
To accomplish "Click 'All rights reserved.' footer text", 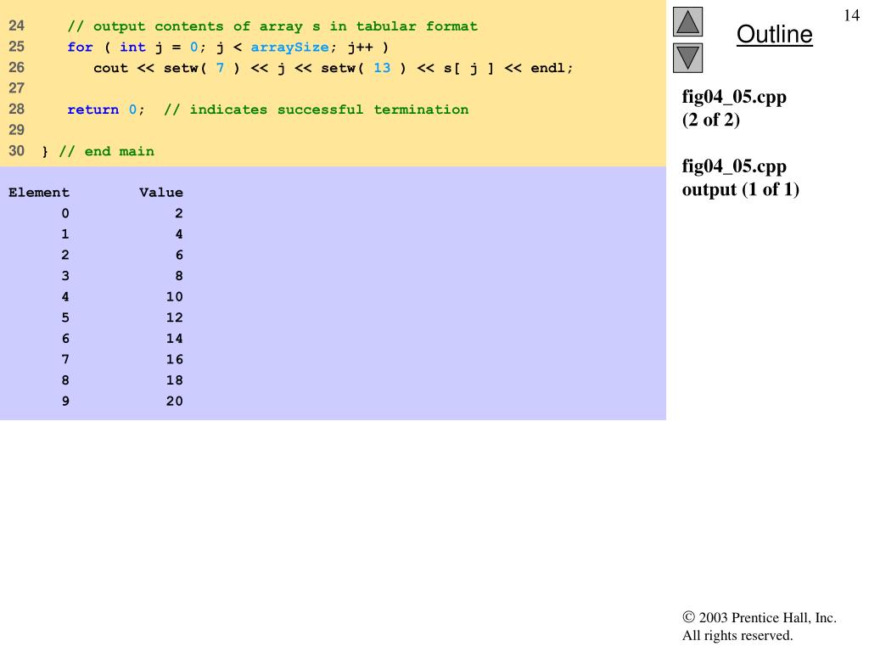I will [x=737, y=635].
